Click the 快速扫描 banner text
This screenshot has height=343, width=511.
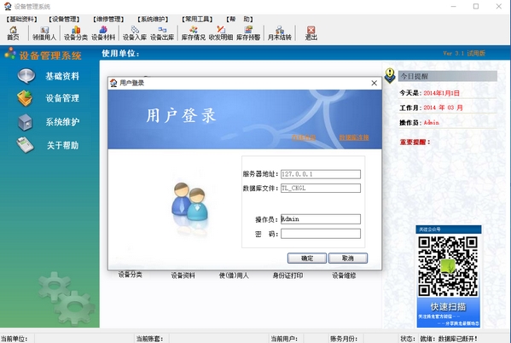click(448, 307)
